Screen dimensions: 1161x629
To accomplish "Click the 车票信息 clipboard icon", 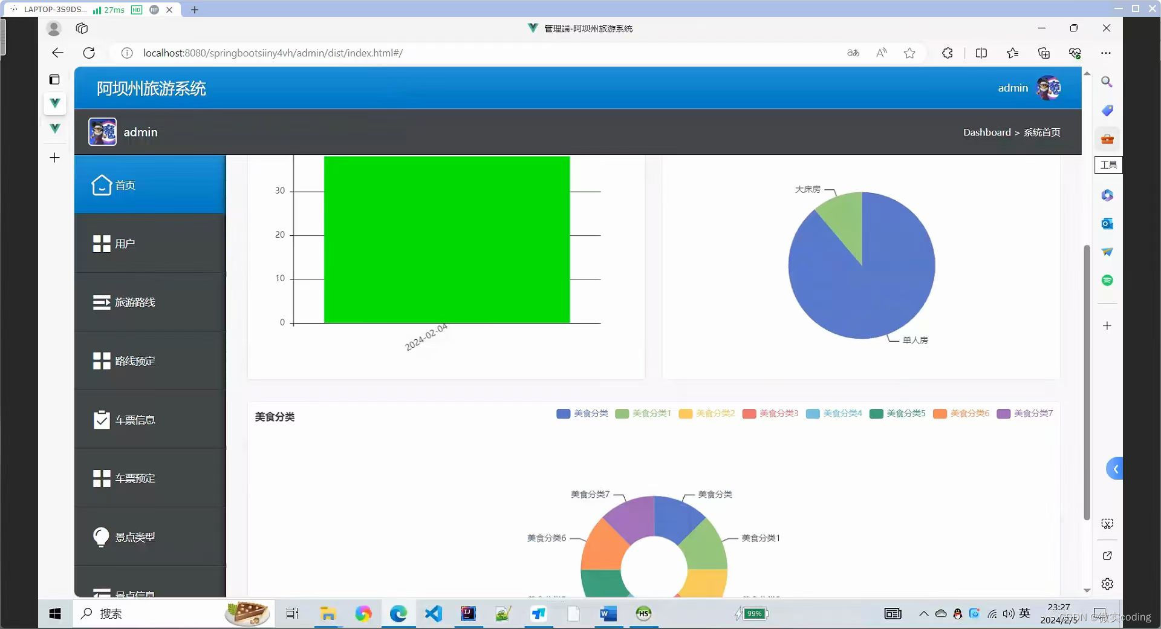I will coord(101,420).
